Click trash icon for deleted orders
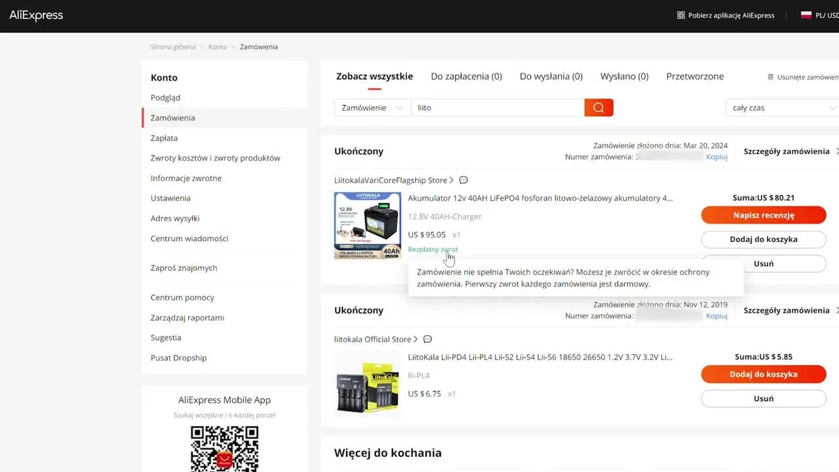 tap(770, 77)
